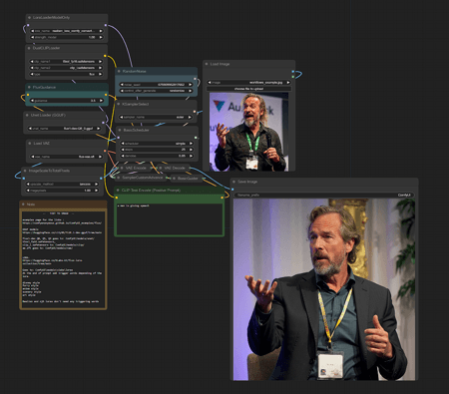This screenshot has height=394, width=449.
Task: Open the clip_name1 combo in DualCLIPLoader
Action: (x=67, y=62)
